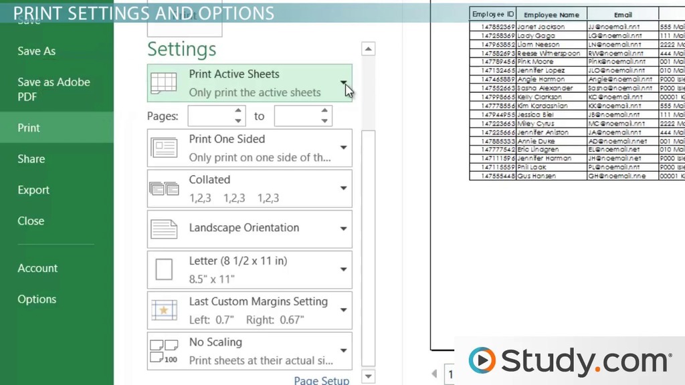
Task: Expand the Print Active Sheets dropdown
Action: click(343, 83)
